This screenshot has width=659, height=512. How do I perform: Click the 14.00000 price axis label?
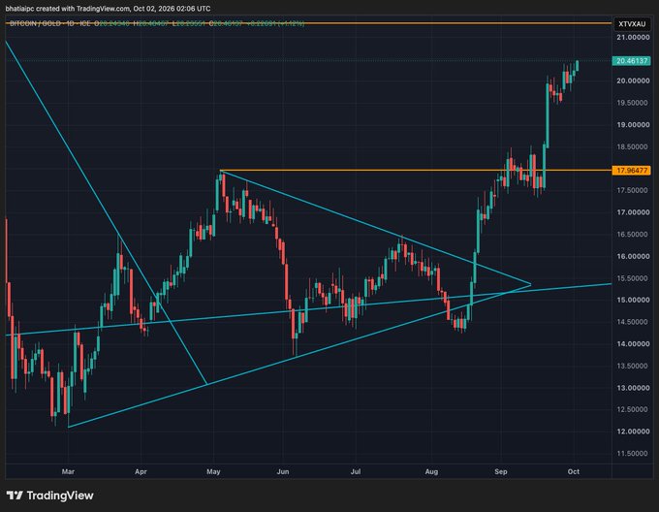[633, 344]
